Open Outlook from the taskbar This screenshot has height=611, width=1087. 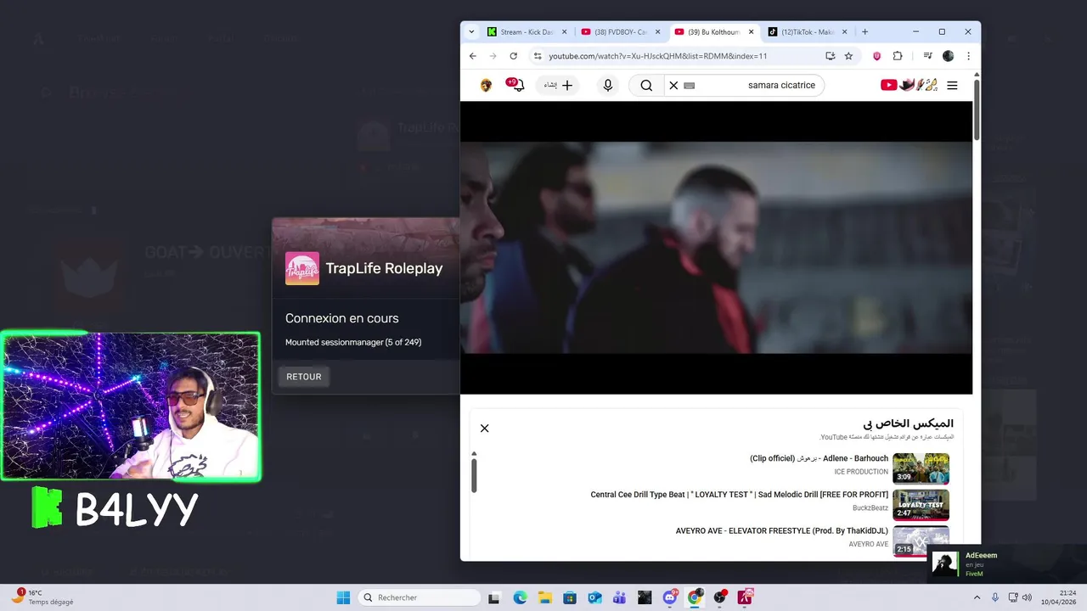594,597
